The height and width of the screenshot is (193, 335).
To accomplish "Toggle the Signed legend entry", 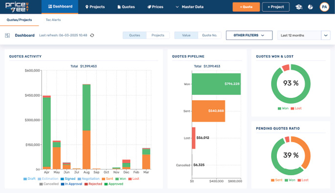I will (68, 179).
